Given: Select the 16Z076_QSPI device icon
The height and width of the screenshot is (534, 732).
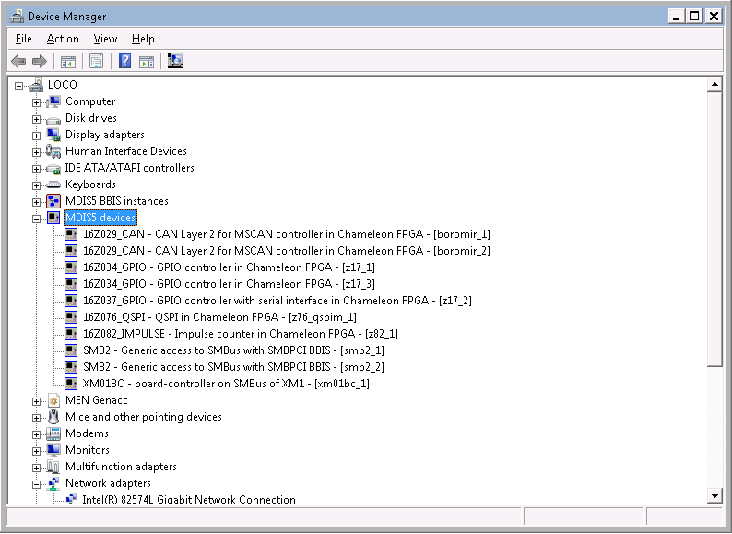Looking at the screenshot, I should pyautogui.click(x=71, y=317).
